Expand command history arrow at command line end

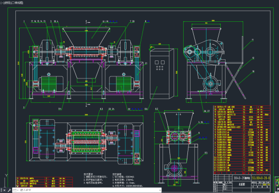160,190
